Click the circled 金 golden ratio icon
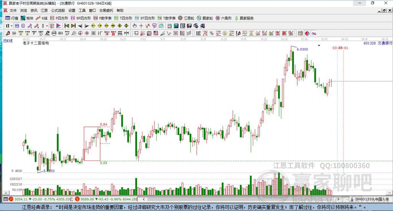Viewport: 393px width, 211px height. (225, 33)
